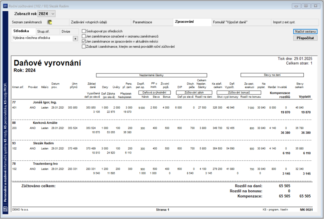Uncheck Jen zaměstnance se zpracováním v aktuálním měsíci
Viewport: 324px width, 219px height.
84,42
